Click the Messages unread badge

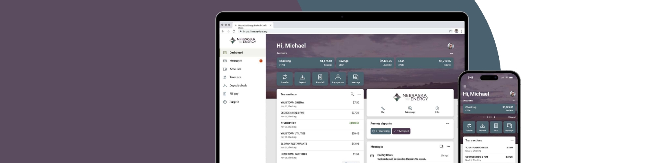[261, 61]
